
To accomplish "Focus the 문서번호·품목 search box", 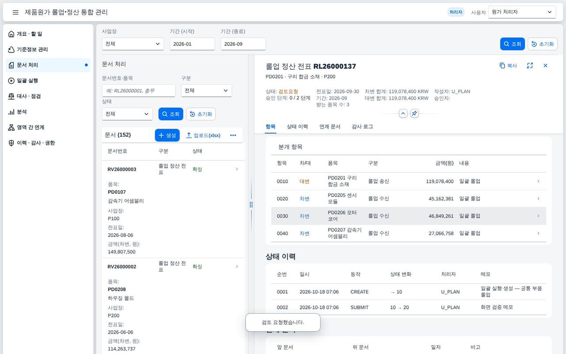I will 138,91.
